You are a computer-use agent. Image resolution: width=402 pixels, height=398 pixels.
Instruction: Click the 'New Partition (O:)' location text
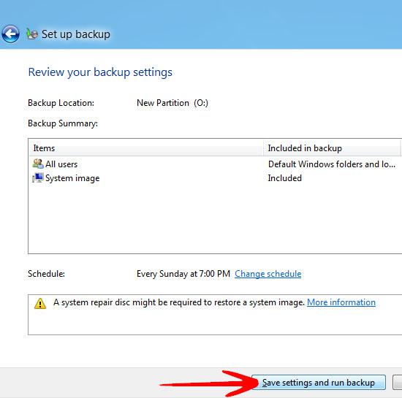point(172,103)
